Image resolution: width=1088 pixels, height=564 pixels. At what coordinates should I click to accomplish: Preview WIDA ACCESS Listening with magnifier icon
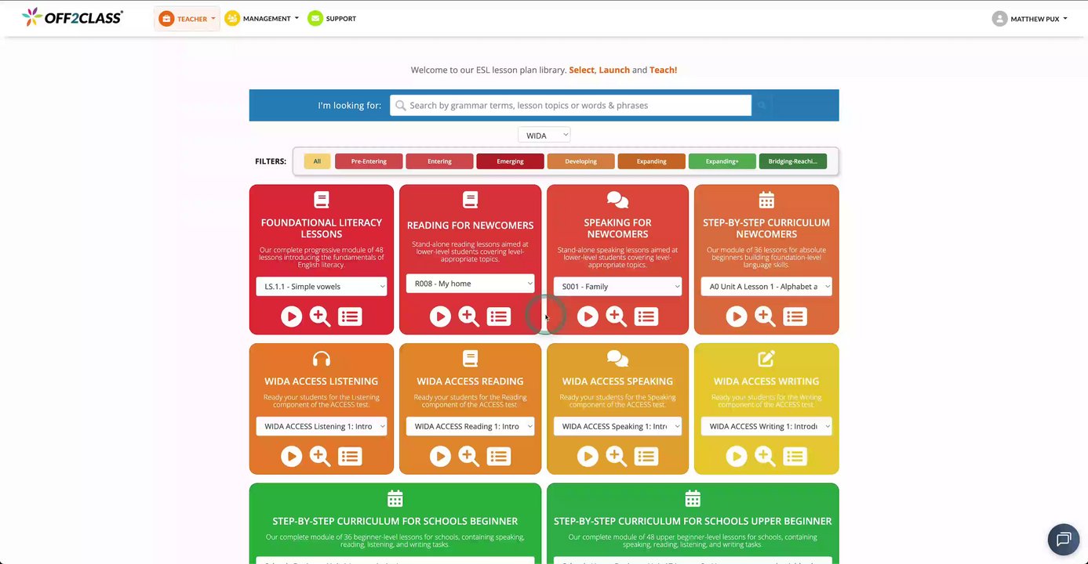pos(320,456)
